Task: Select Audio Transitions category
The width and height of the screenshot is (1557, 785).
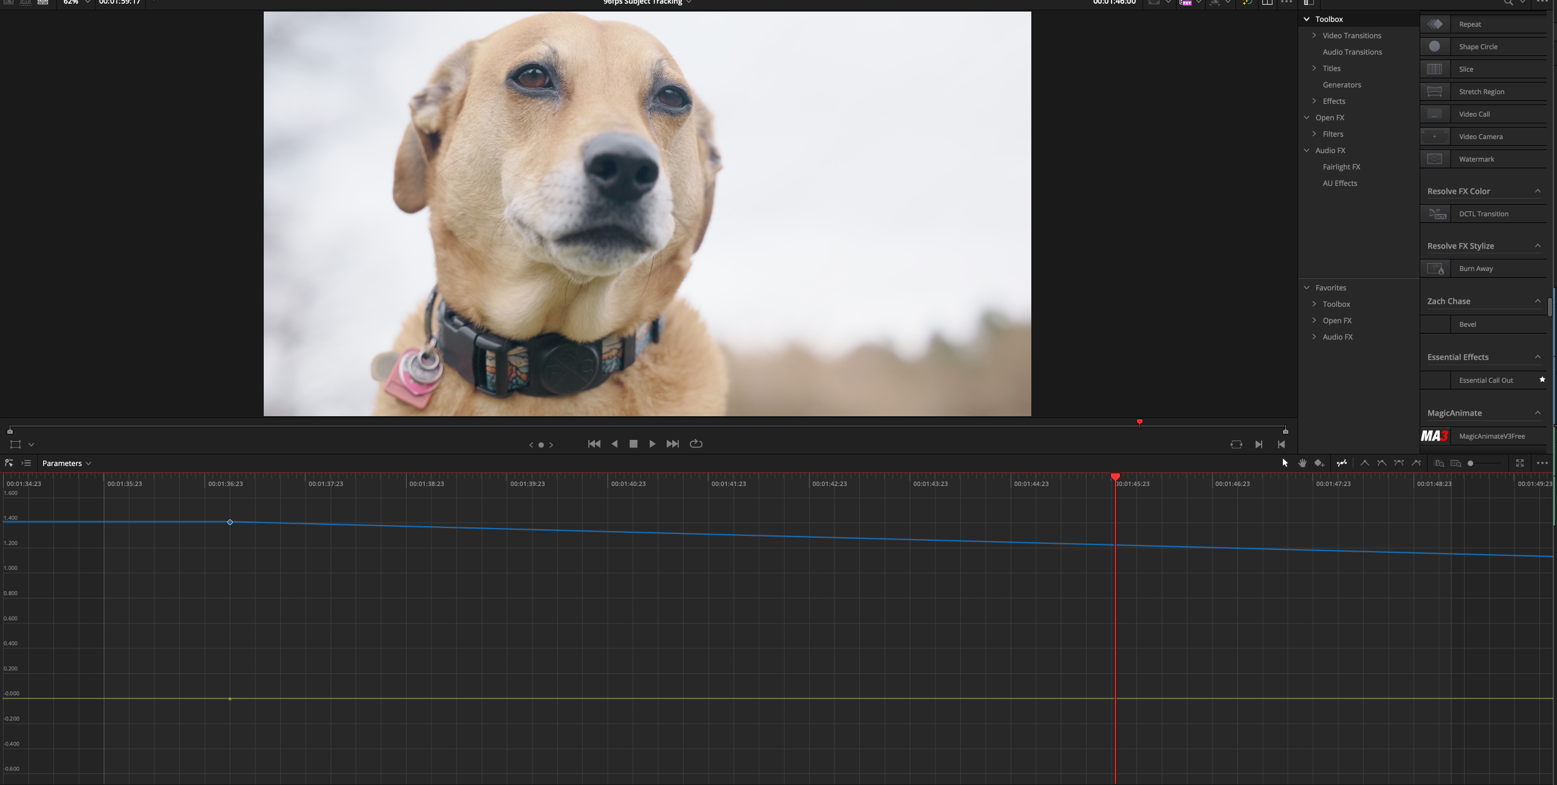Action: click(1352, 52)
